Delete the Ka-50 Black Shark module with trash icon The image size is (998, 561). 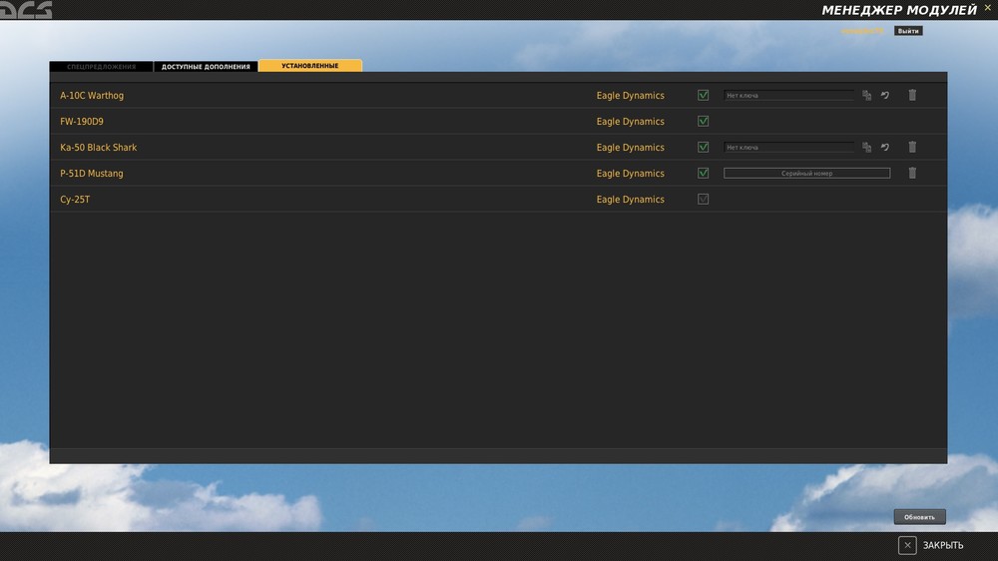click(x=912, y=147)
